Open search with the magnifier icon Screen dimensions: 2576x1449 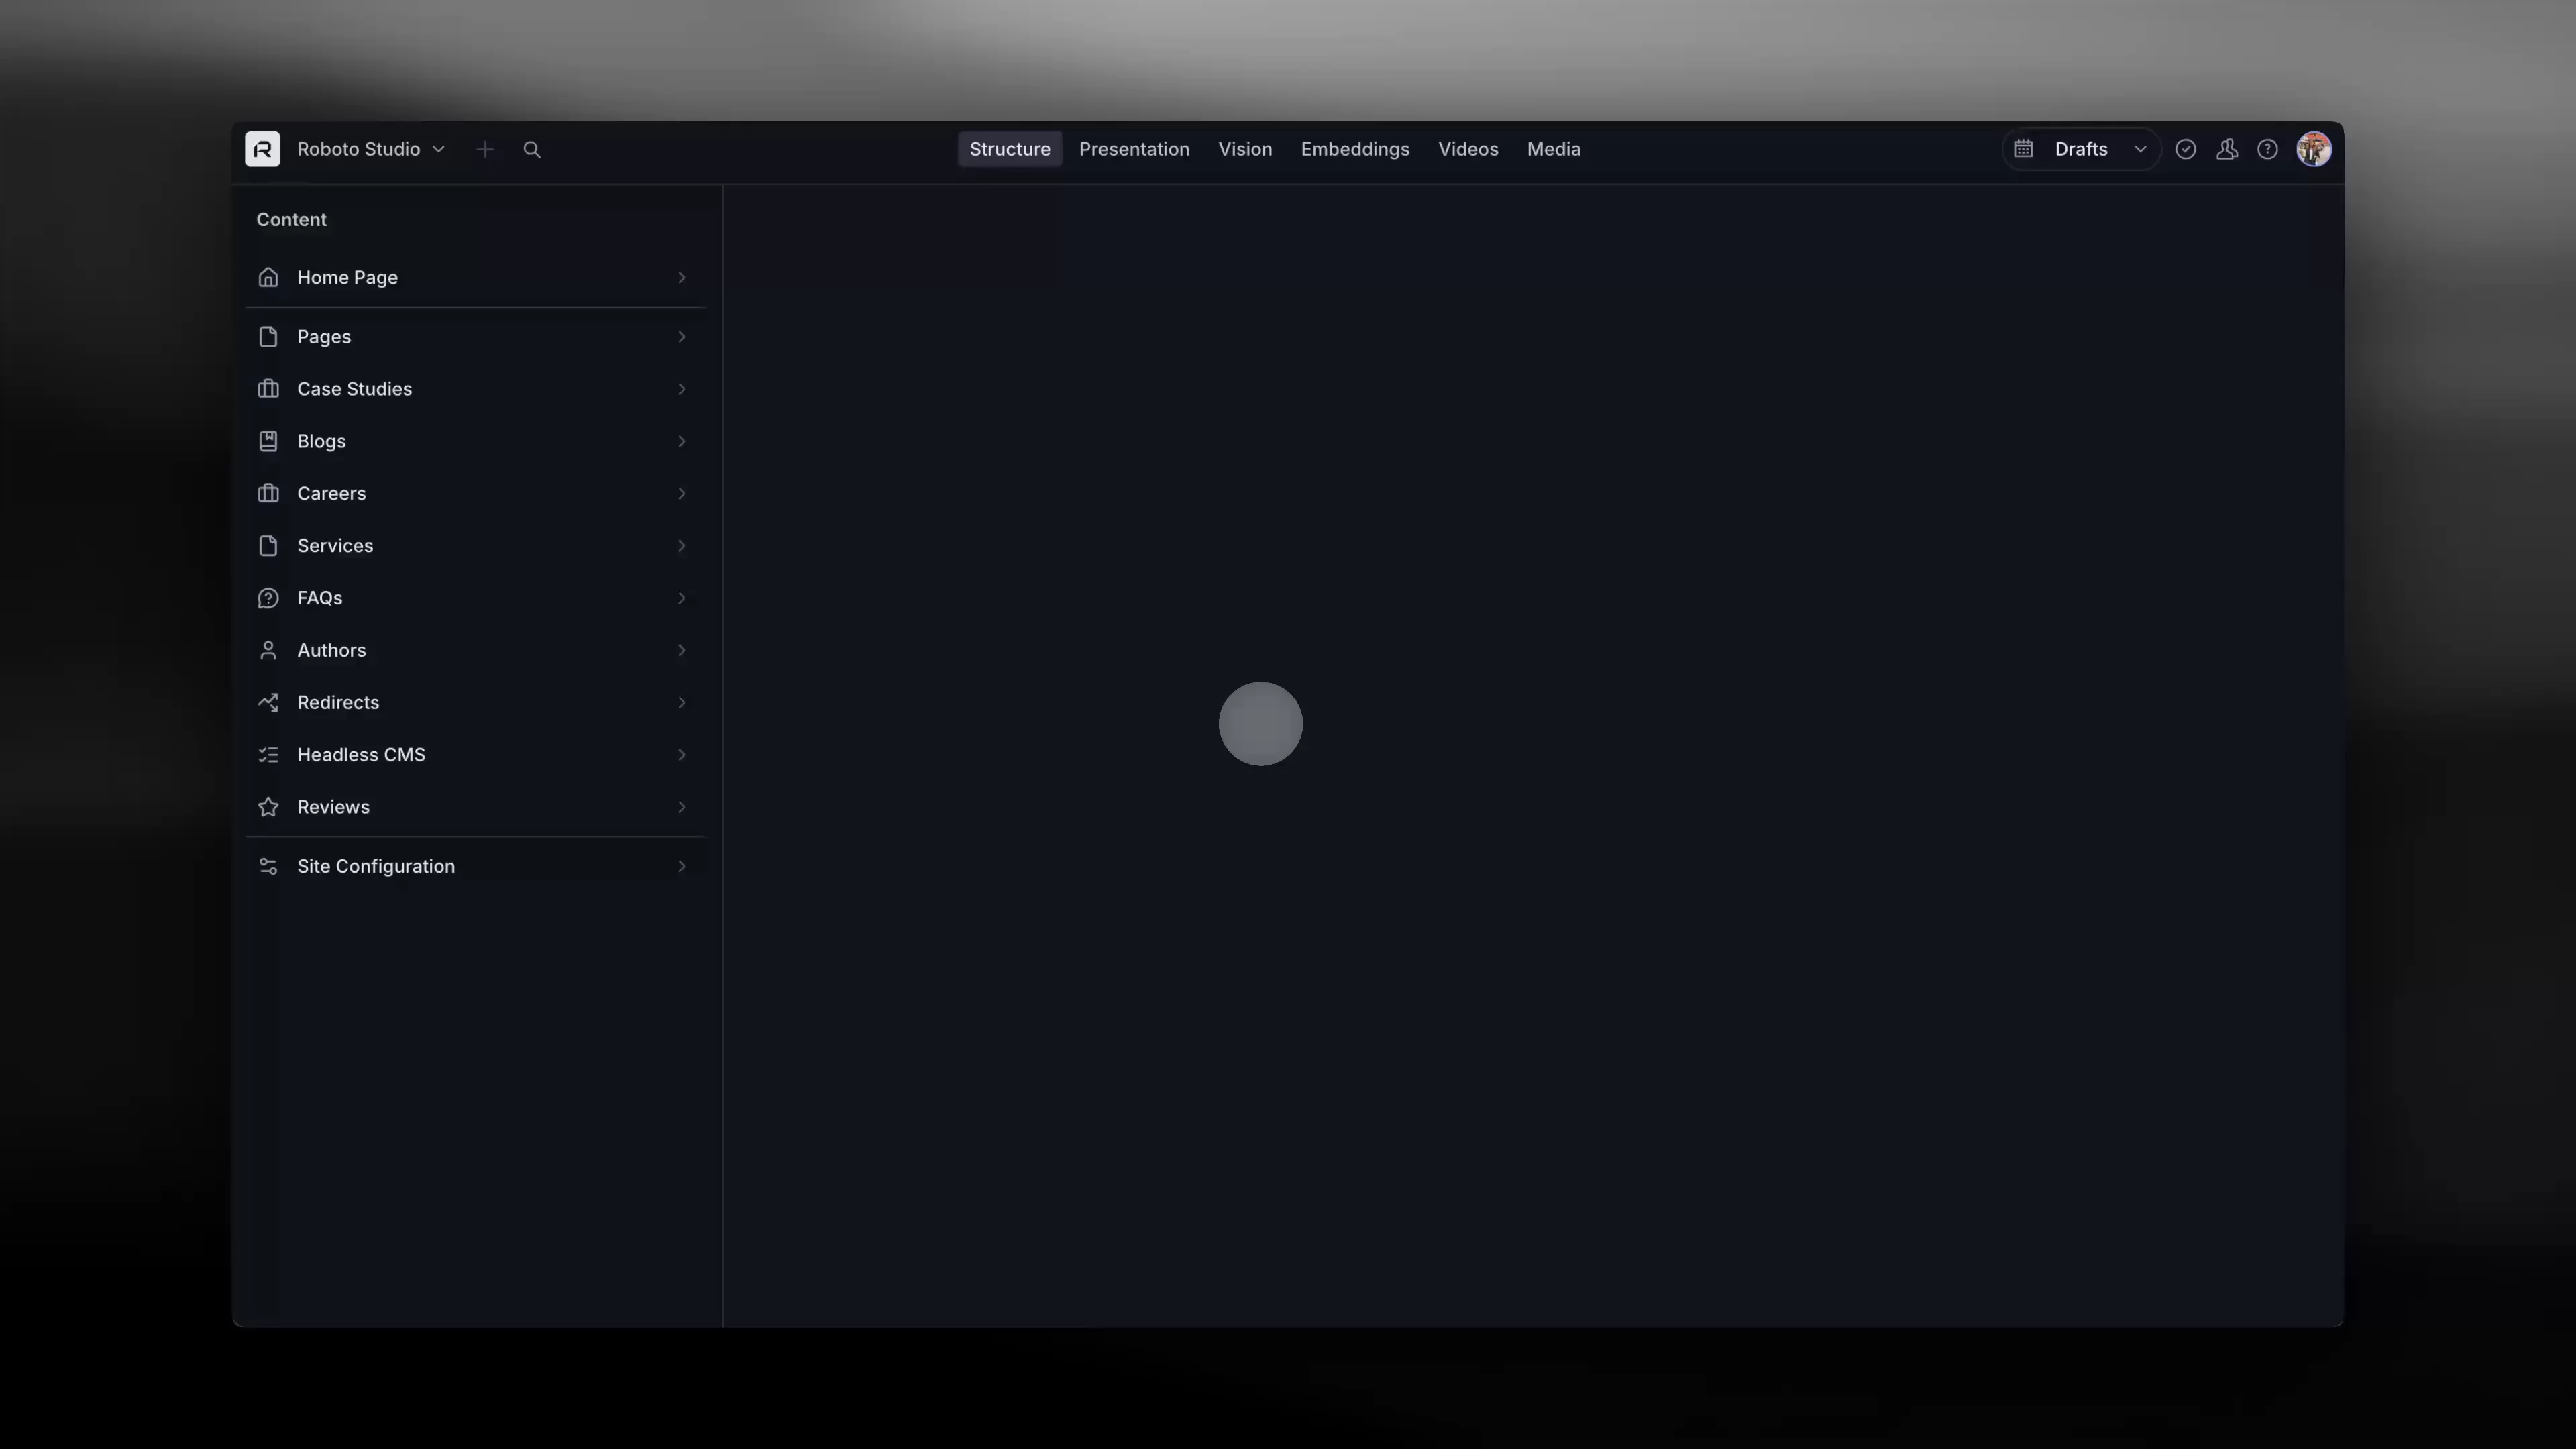(532, 149)
